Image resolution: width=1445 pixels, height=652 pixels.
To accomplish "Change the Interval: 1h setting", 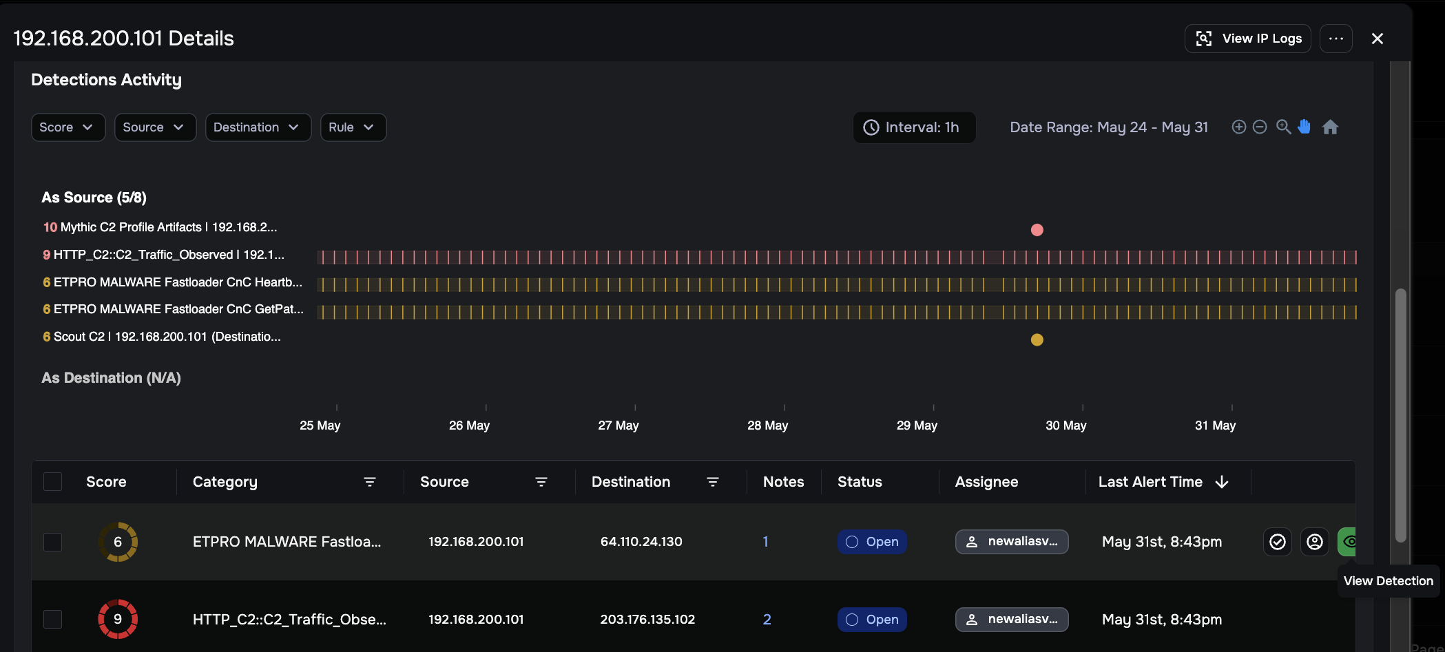I will (914, 127).
